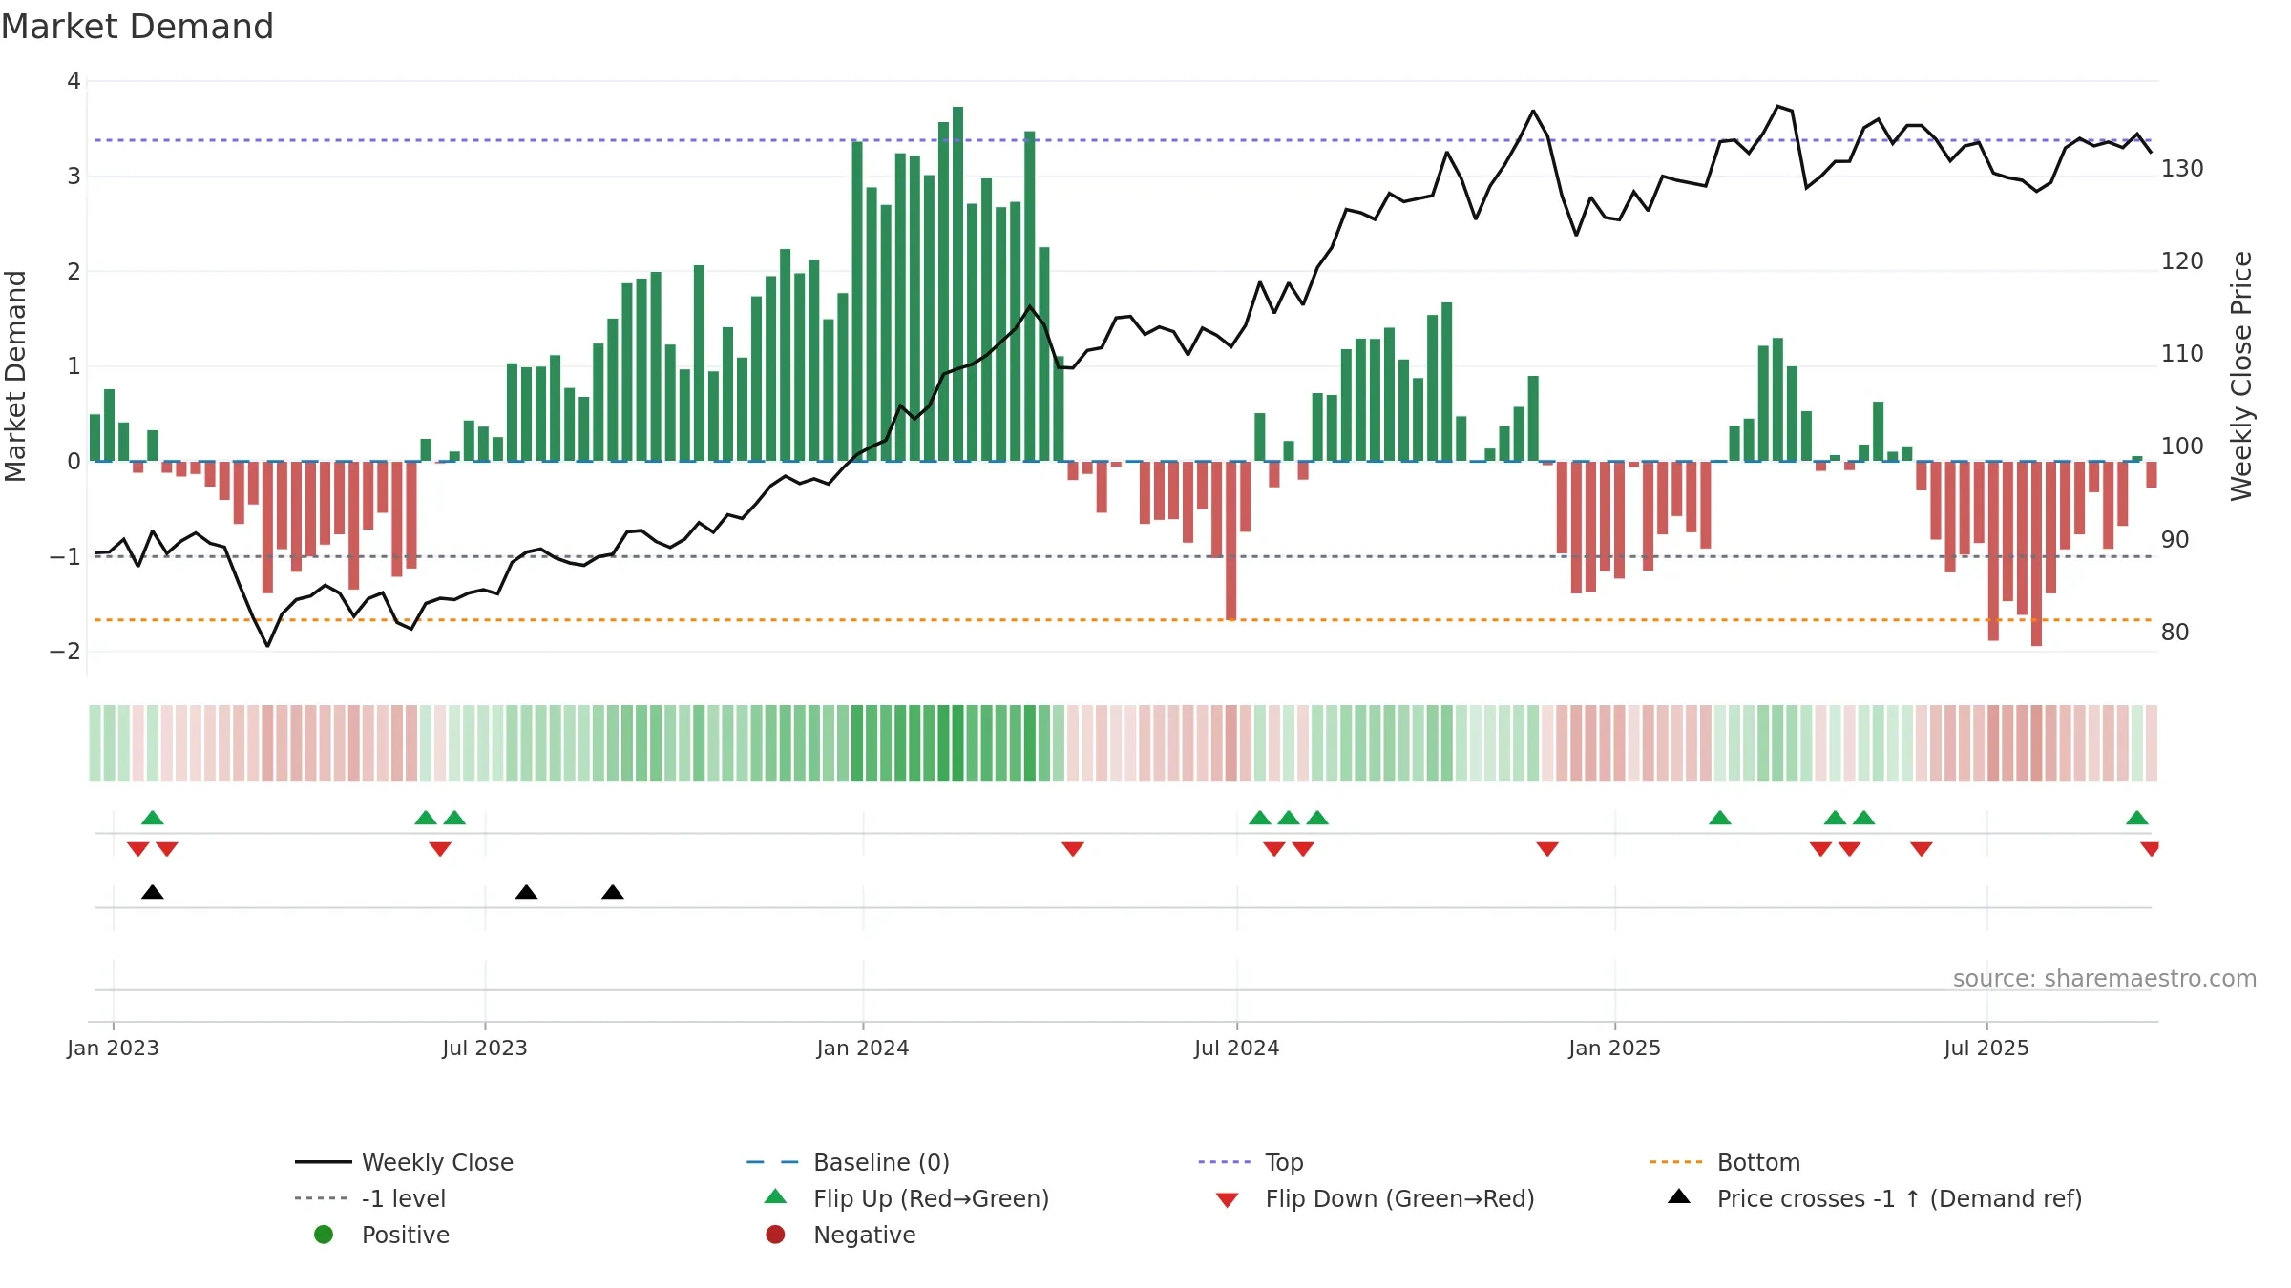
Task: Click the last green flip-up marker at far right
Action: (2137, 818)
